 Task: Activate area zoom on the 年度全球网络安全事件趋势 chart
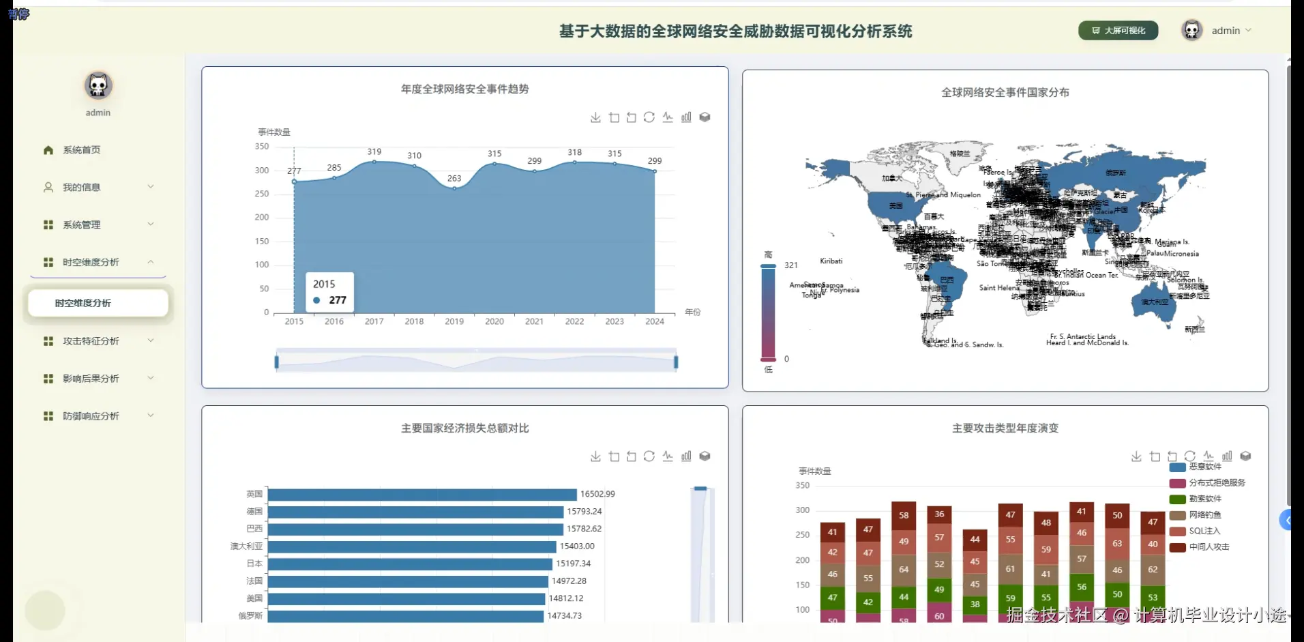(614, 117)
